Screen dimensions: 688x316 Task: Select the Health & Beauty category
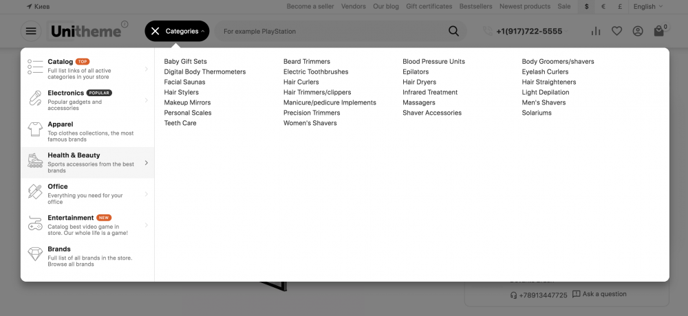[x=74, y=156]
